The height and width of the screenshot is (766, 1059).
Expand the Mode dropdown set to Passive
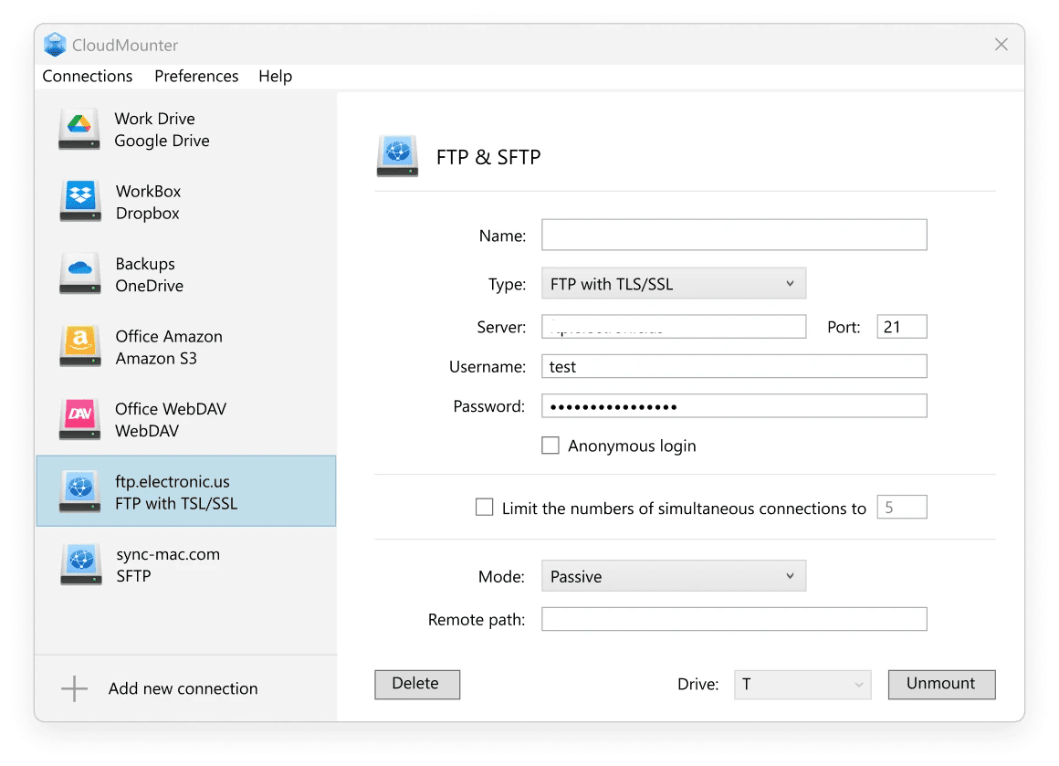(673, 577)
